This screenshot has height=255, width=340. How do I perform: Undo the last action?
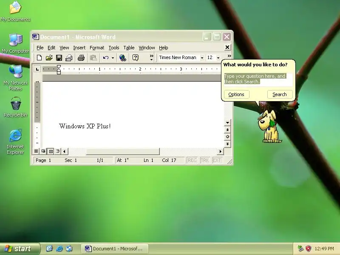pyautogui.click(x=106, y=58)
